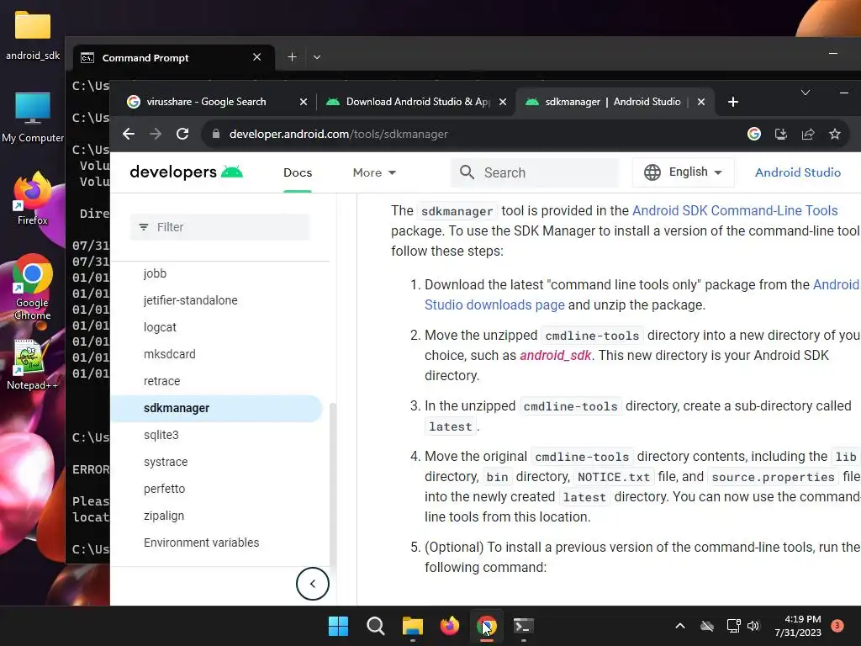Open Notepad++ desktop shortcut
This screenshot has width=861, height=646.
pyautogui.click(x=33, y=365)
